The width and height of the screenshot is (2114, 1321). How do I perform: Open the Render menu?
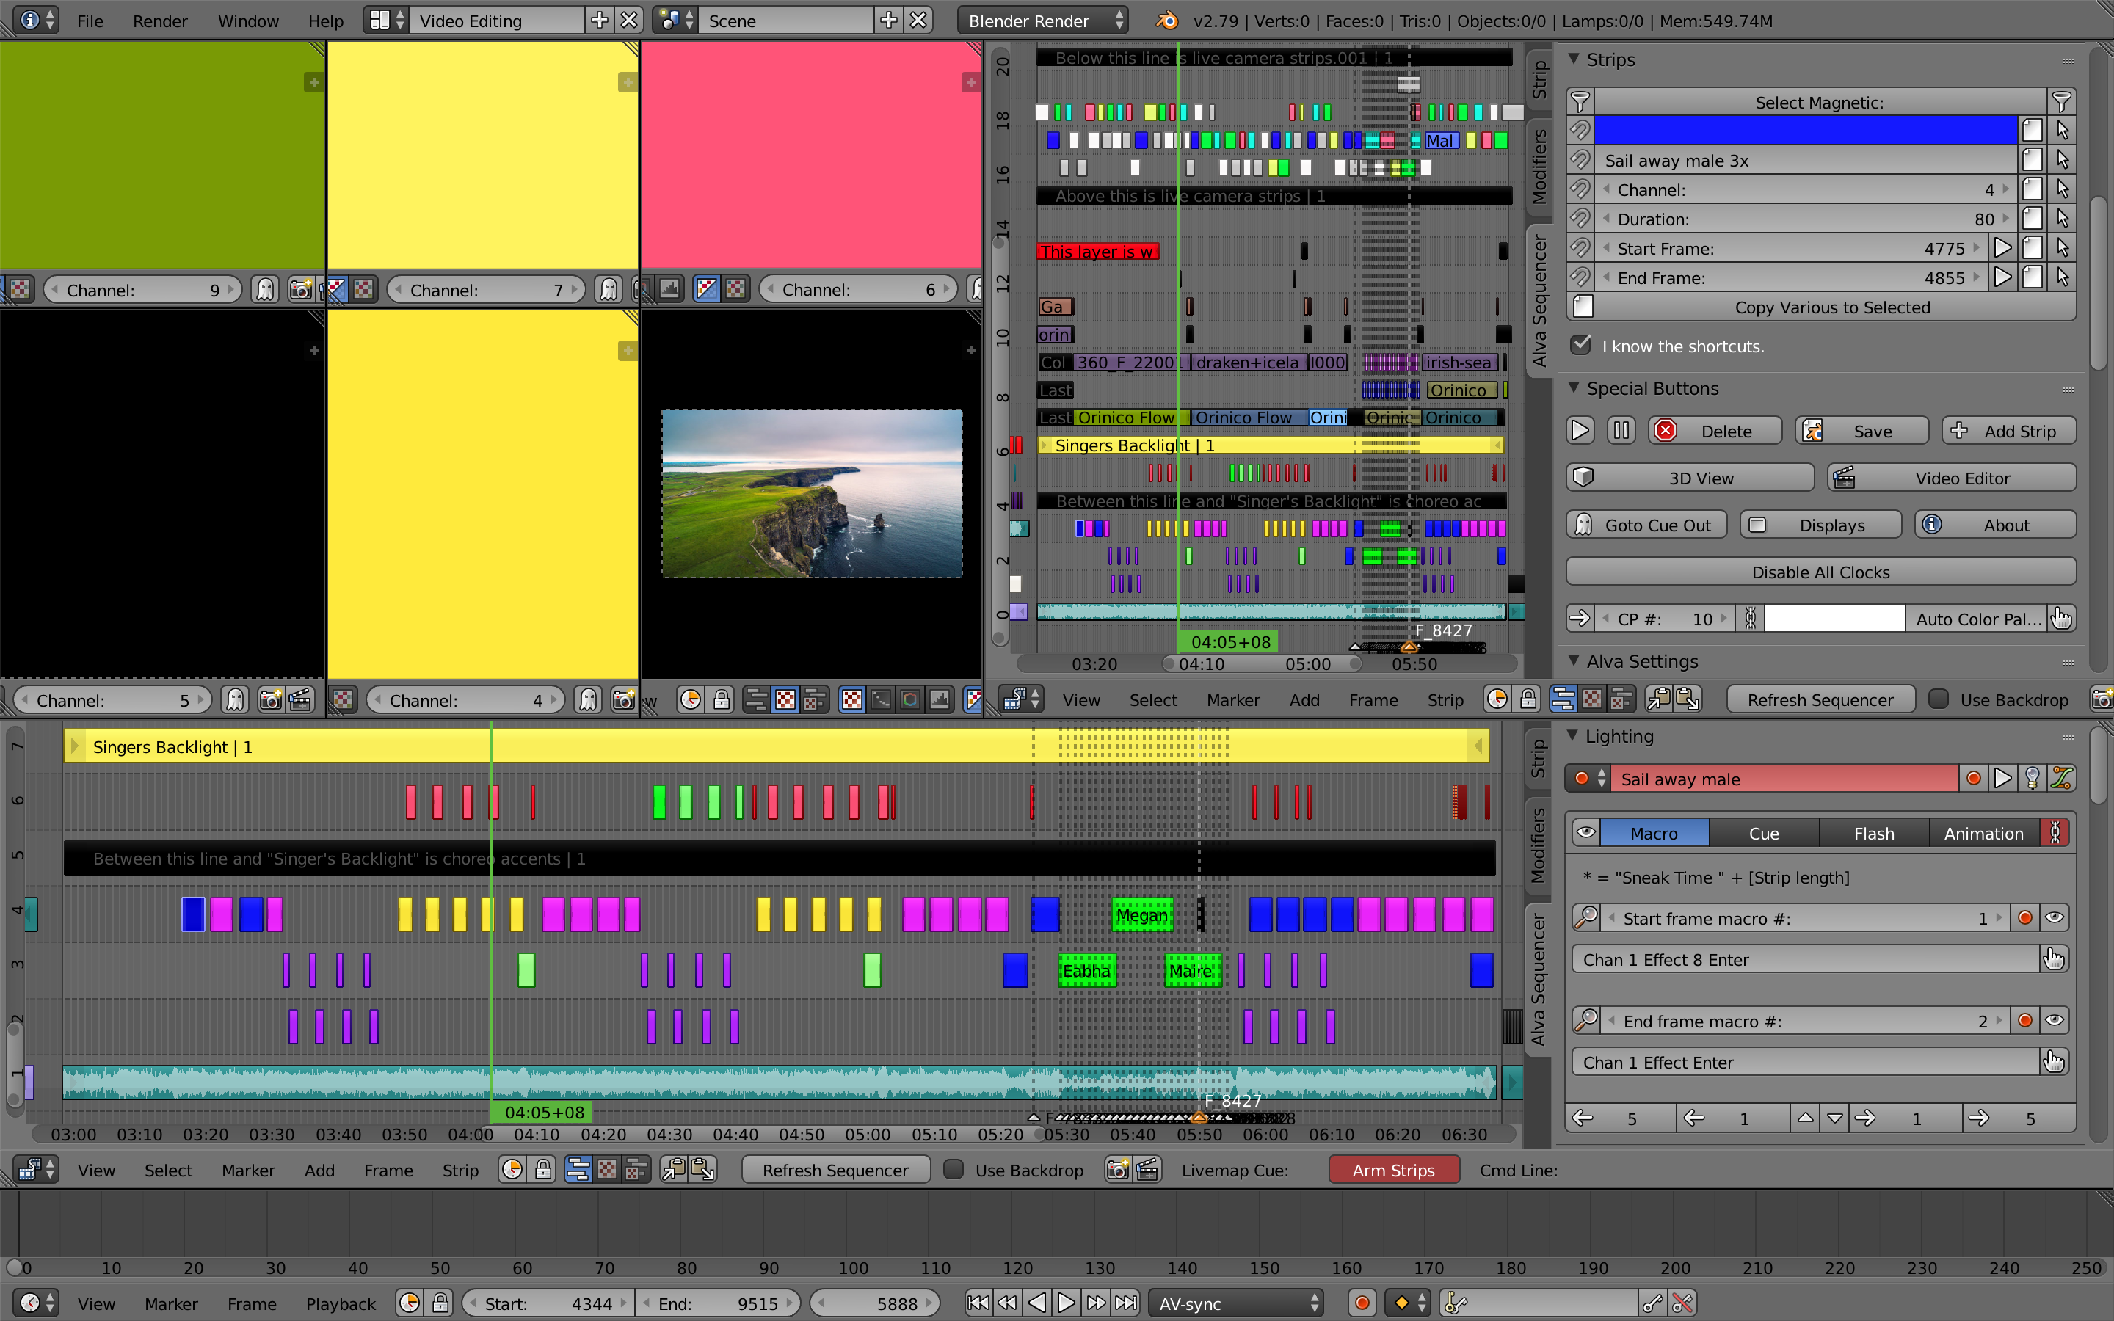160,20
